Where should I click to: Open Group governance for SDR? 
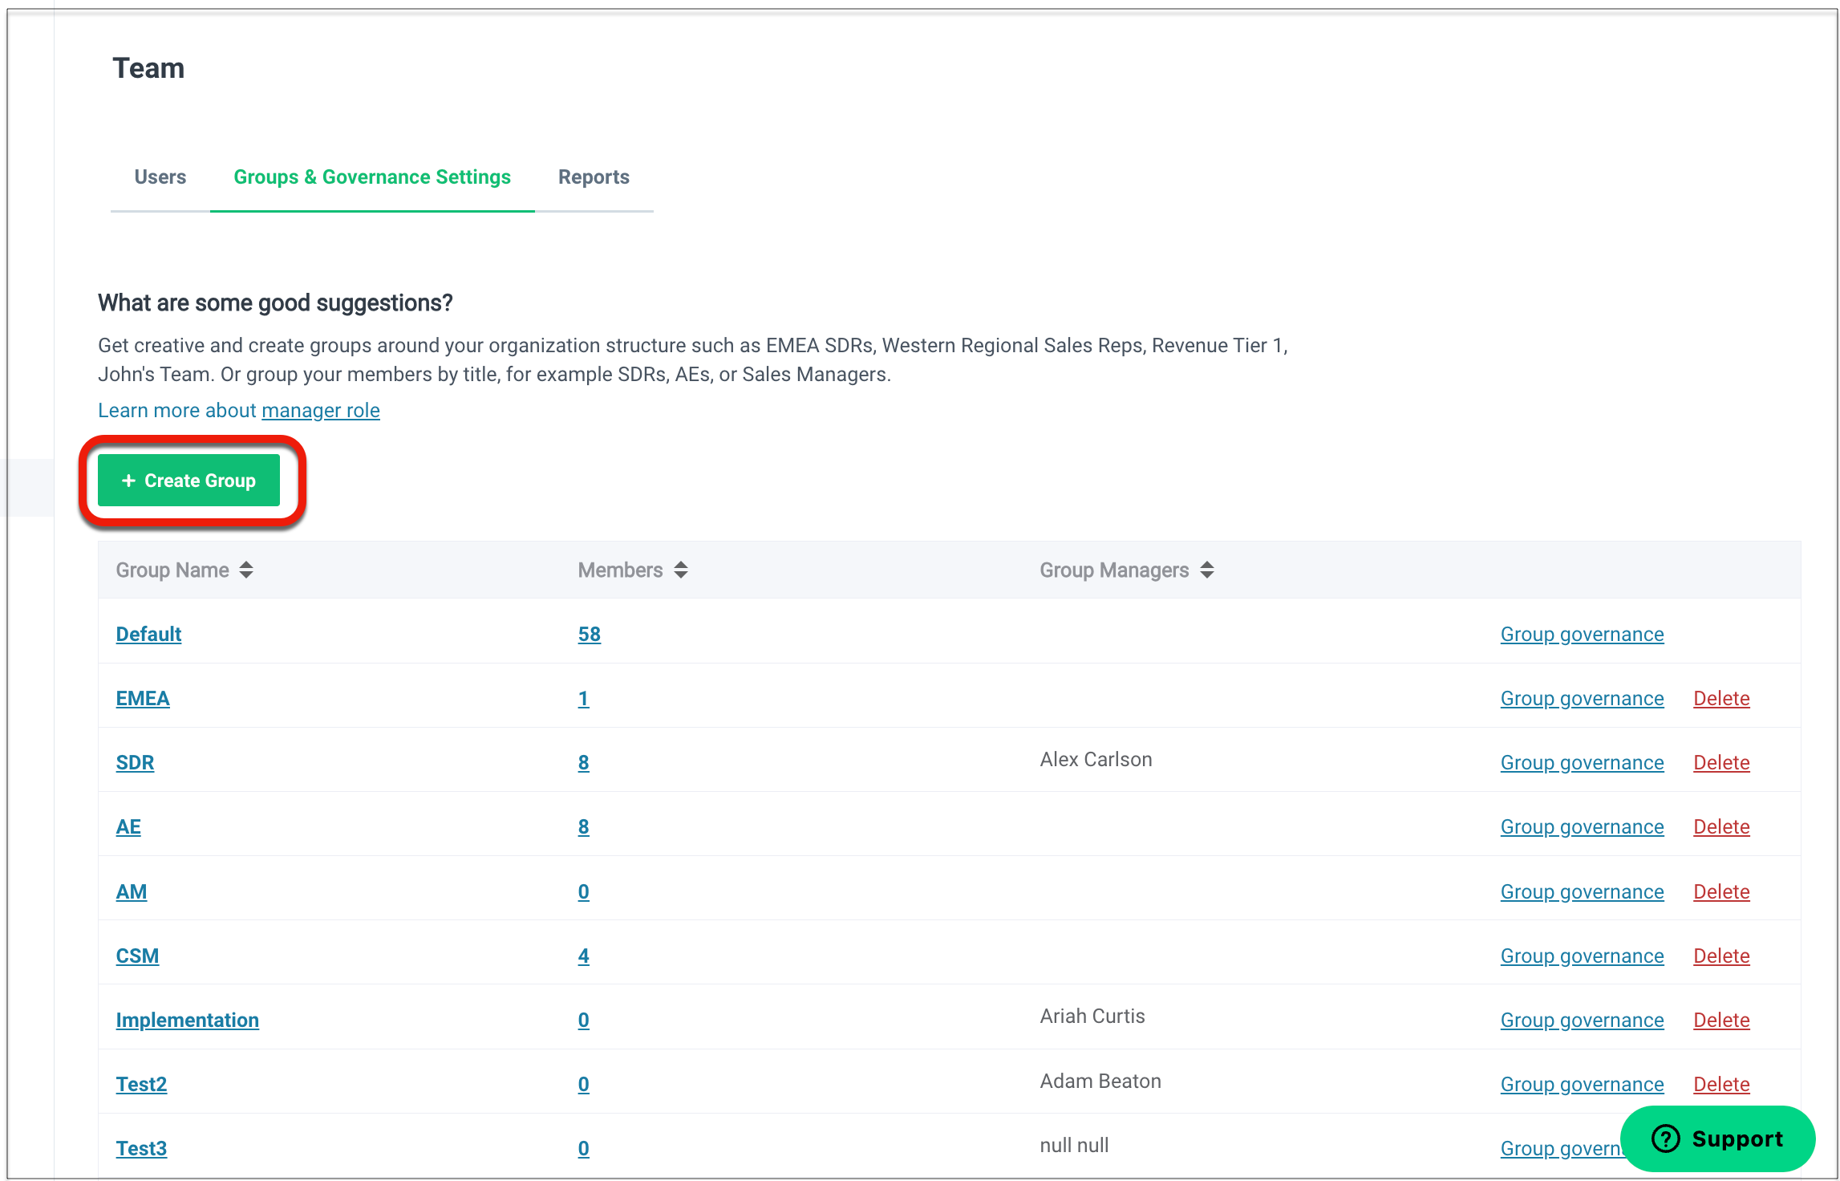pyautogui.click(x=1582, y=762)
